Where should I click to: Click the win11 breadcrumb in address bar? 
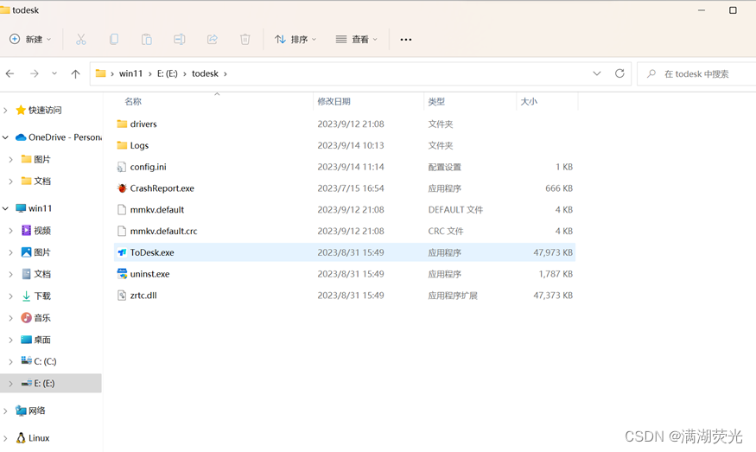[x=130, y=73]
